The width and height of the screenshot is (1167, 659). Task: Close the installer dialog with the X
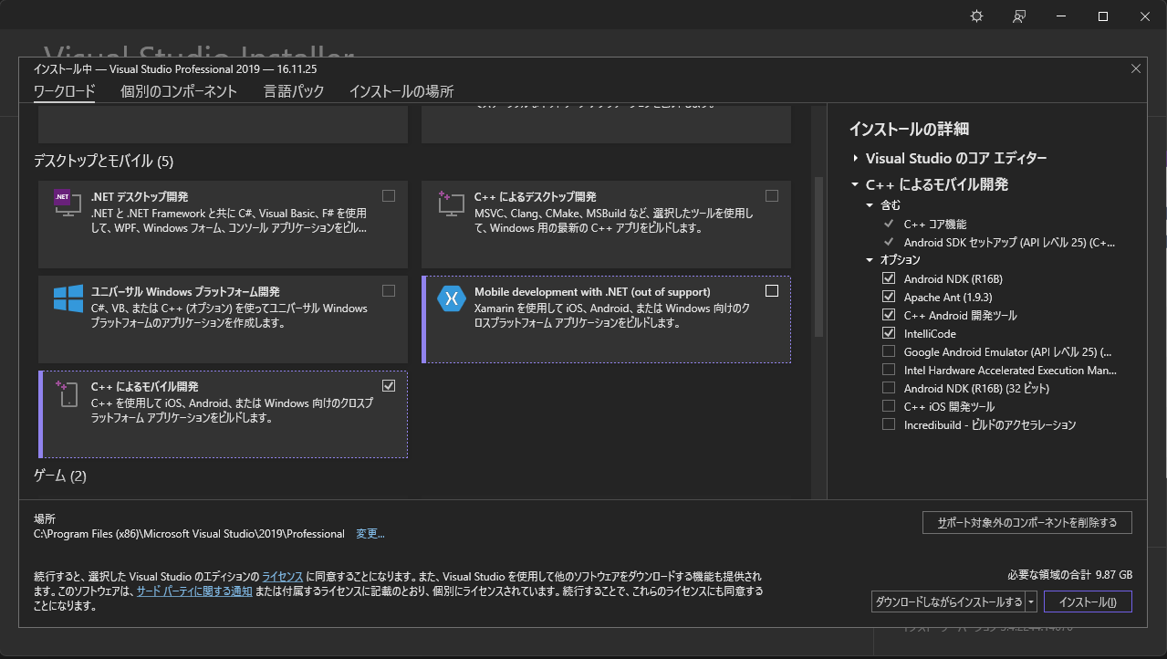[x=1136, y=68]
